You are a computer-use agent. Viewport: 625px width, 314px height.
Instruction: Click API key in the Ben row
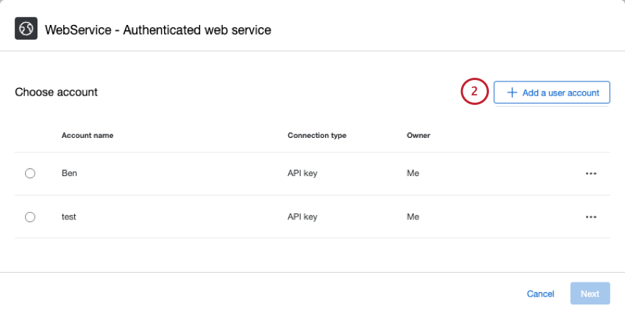[x=302, y=174]
